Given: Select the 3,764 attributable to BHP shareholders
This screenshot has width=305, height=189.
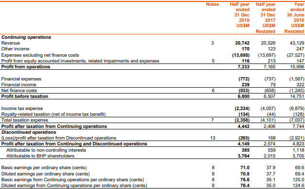Looking at the screenshot, I should [243, 156].
